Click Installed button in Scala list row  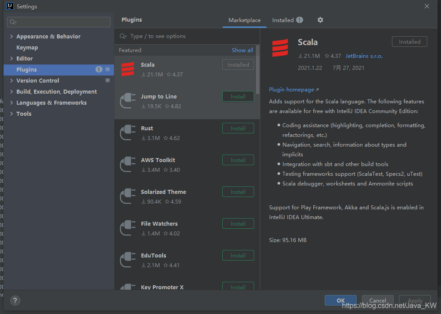pos(238,64)
